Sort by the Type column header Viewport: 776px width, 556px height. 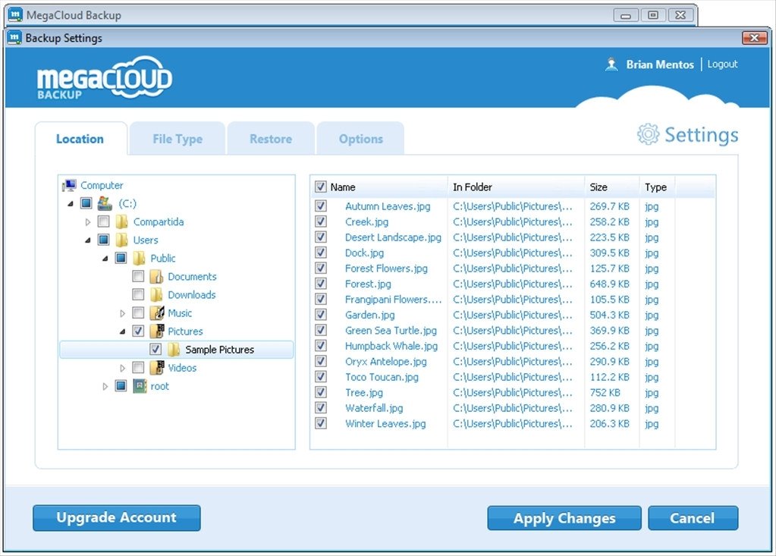[x=657, y=187]
